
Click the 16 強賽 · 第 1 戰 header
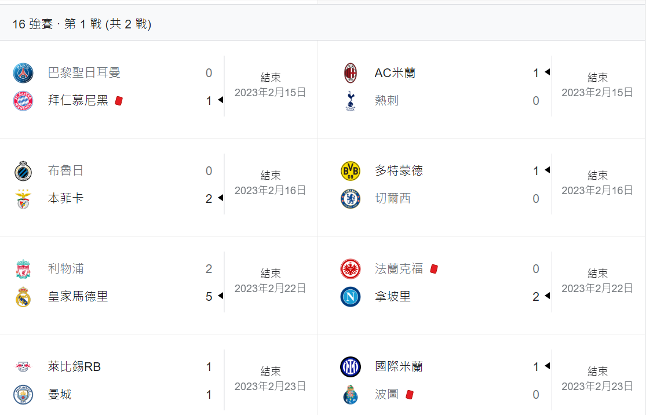(x=82, y=24)
